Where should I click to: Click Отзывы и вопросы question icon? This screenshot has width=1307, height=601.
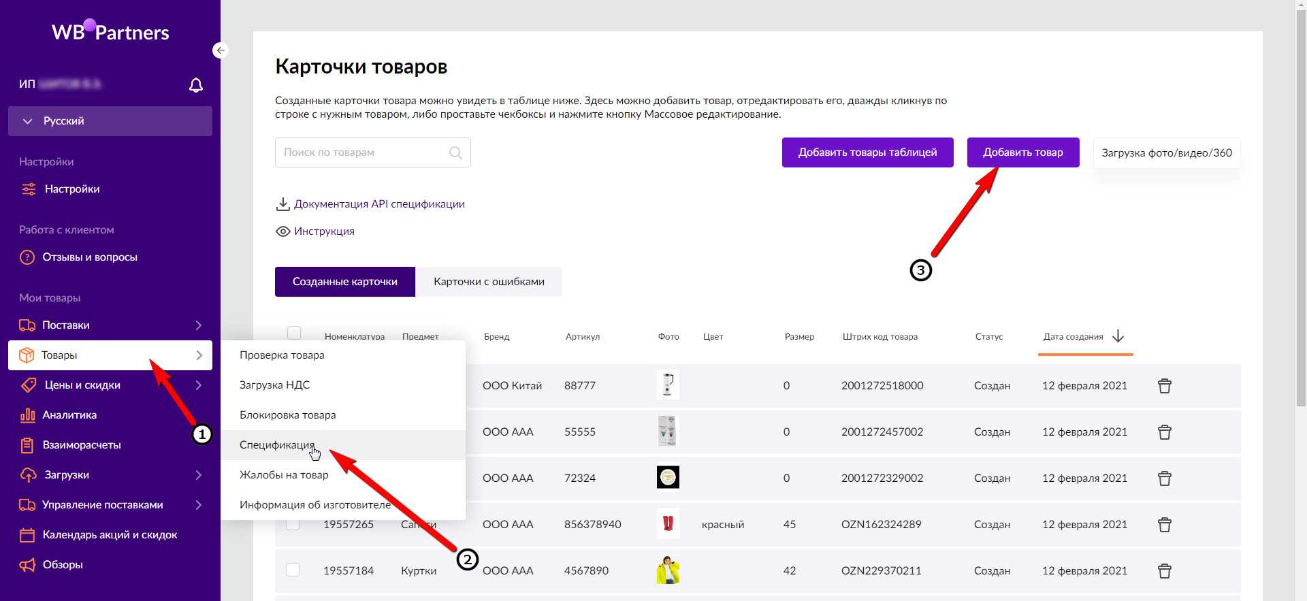click(x=27, y=257)
